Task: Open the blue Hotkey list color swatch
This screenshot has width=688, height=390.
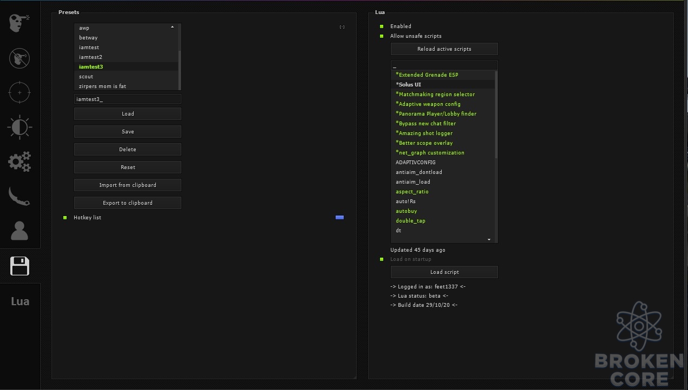Action: [339, 218]
